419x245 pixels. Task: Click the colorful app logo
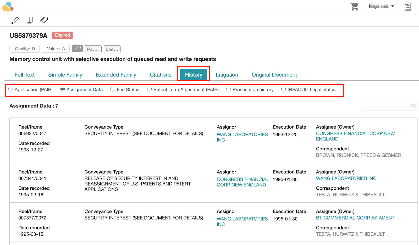point(8,6)
